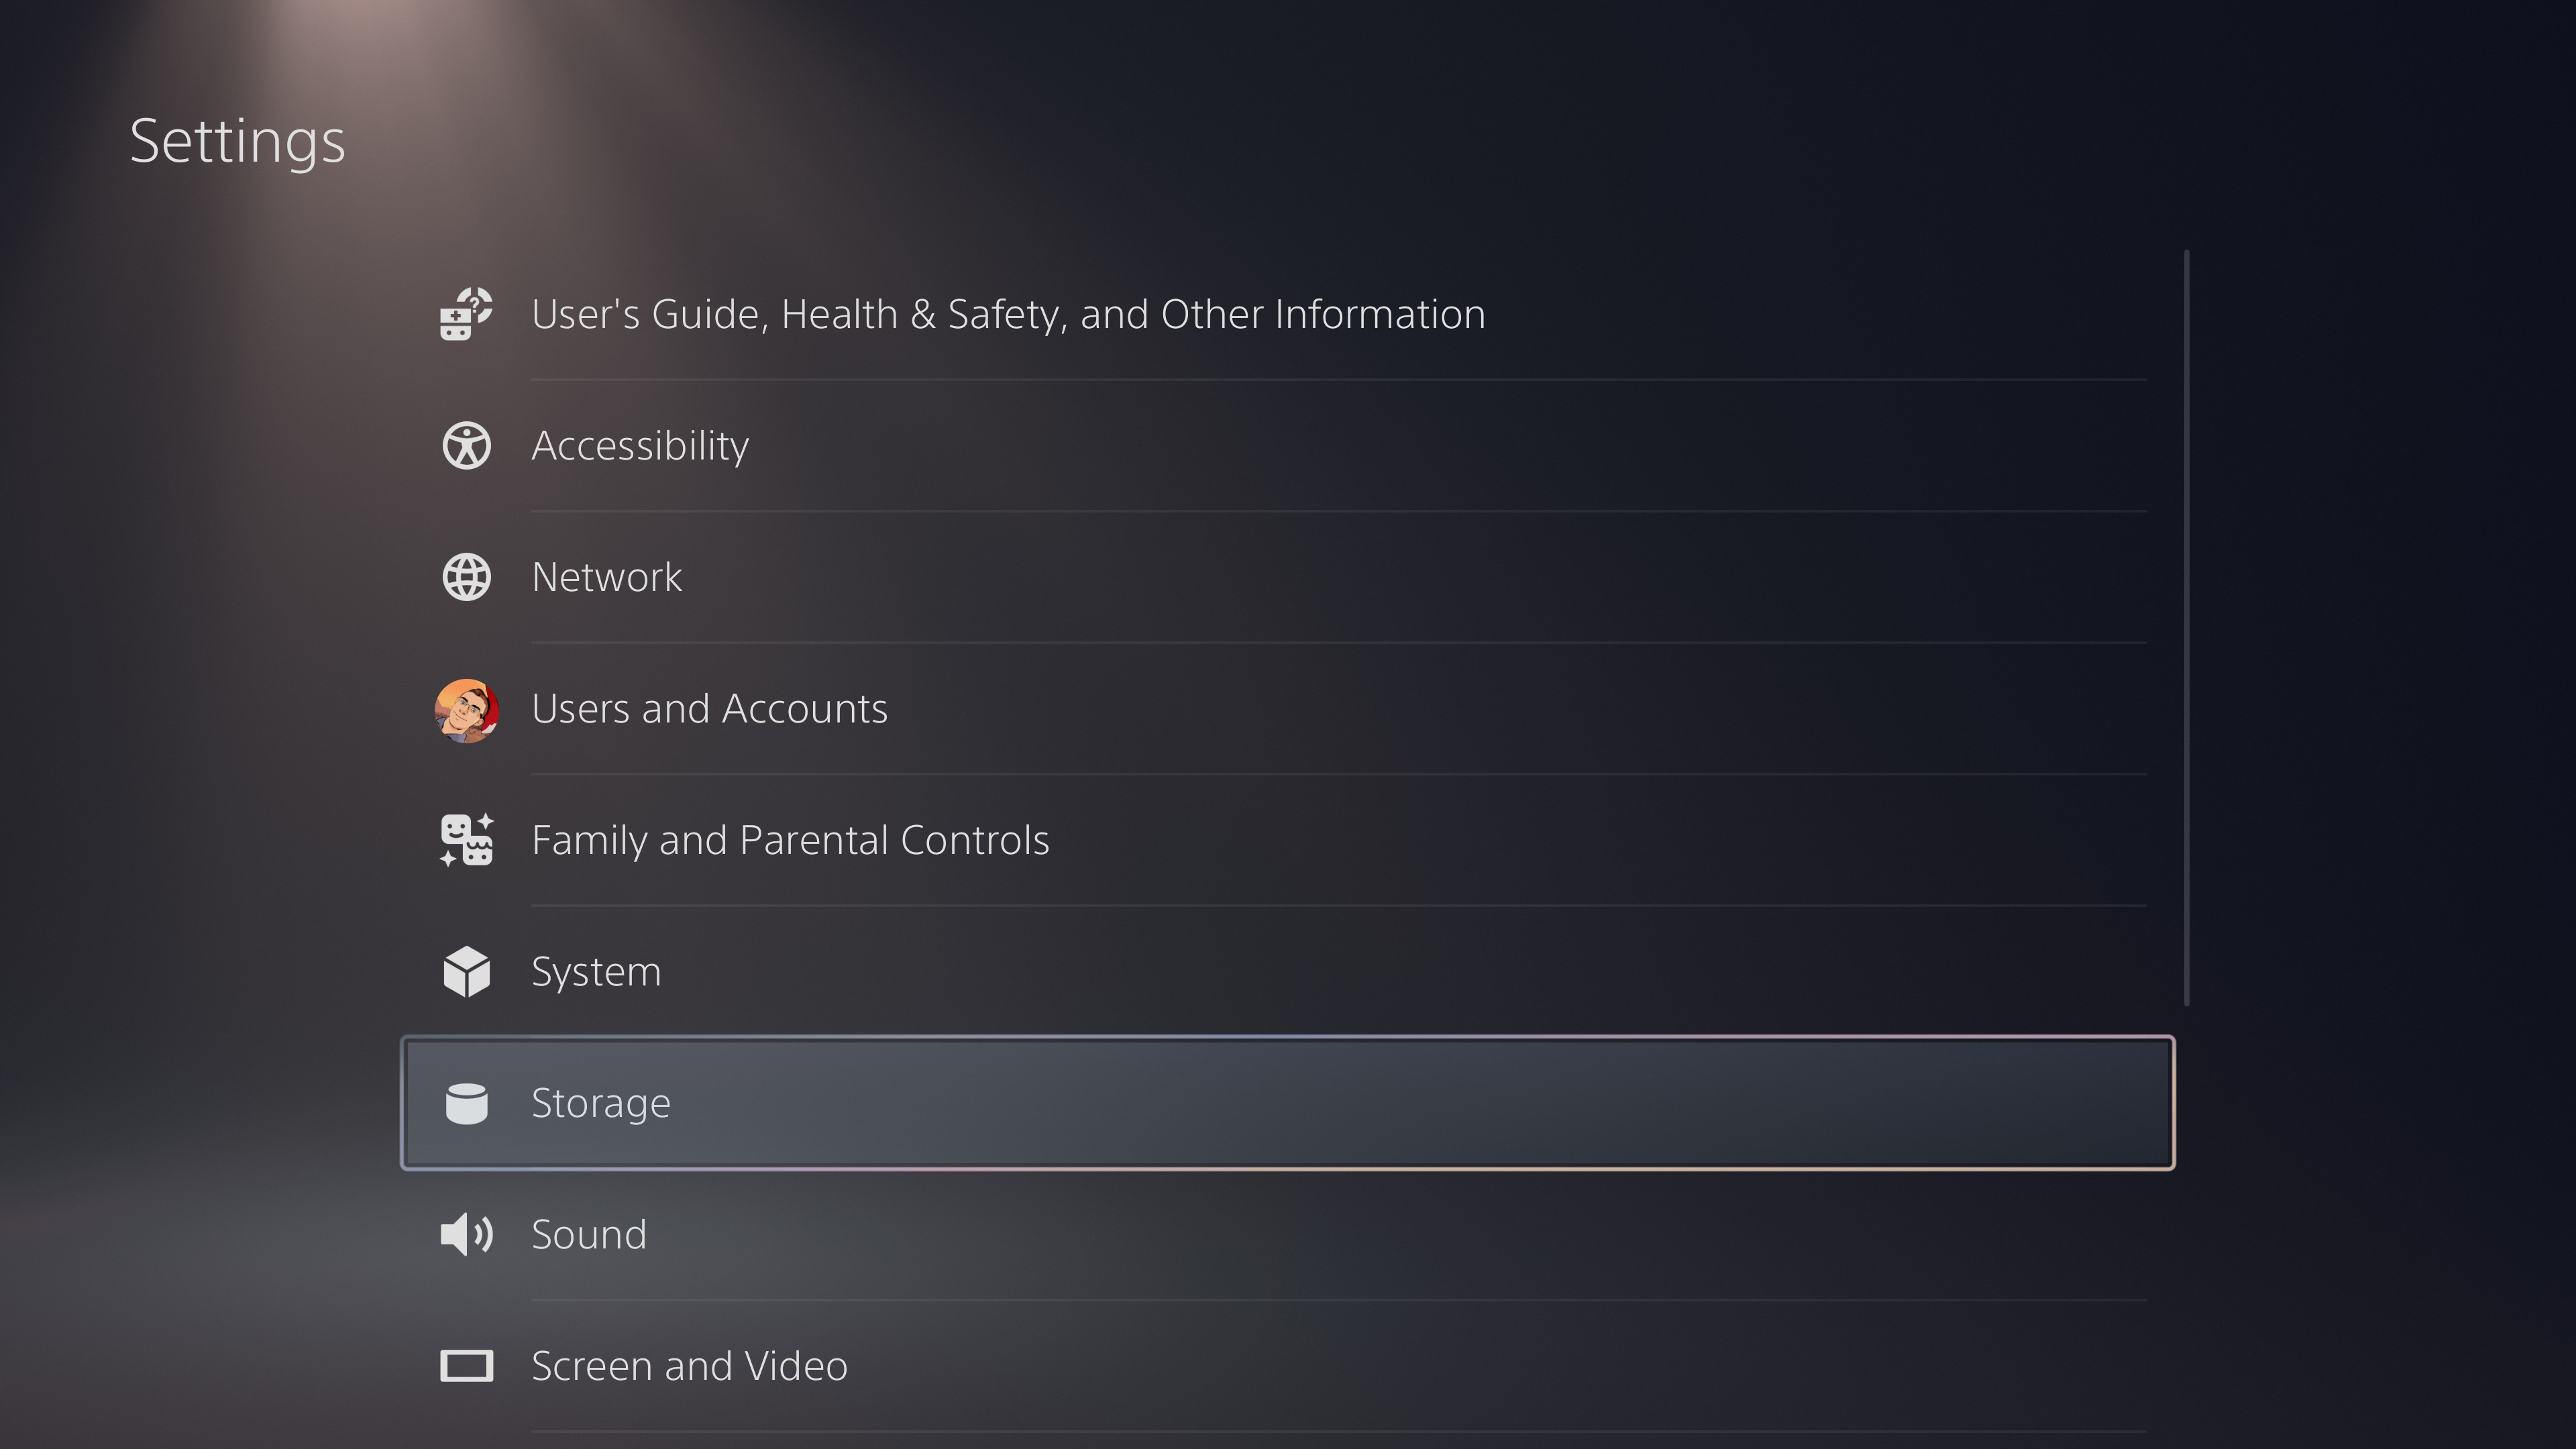Open User's Guide, Health & Safety menu
This screenshot has height=1449, width=2576.
pyautogui.click(x=1007, y=314)
